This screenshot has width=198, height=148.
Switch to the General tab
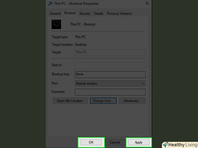click(55, 14)
